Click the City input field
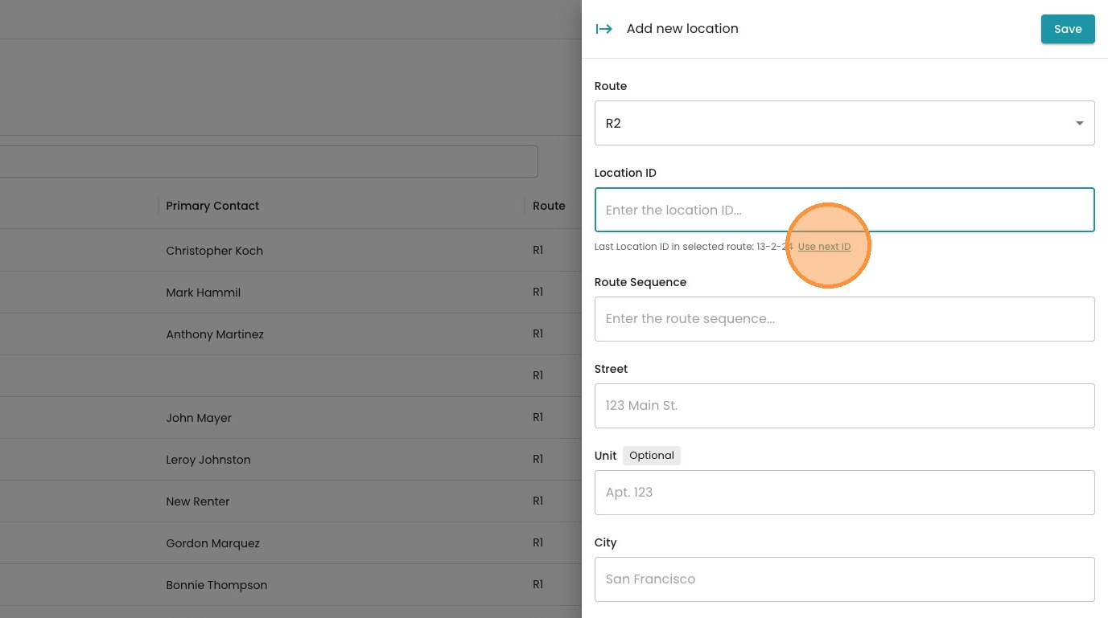1108x618 pixels. pyautogui.click(x=844, y=579)
